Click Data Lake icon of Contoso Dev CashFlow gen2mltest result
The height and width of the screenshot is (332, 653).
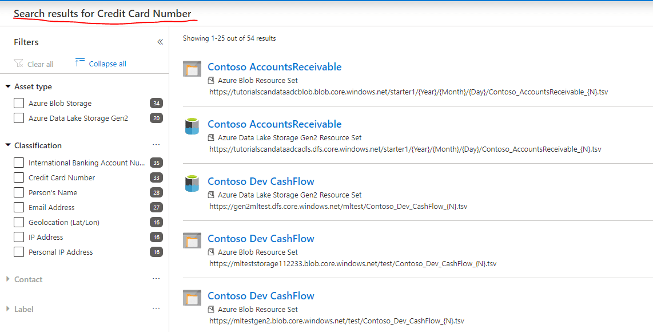(192, 183)
